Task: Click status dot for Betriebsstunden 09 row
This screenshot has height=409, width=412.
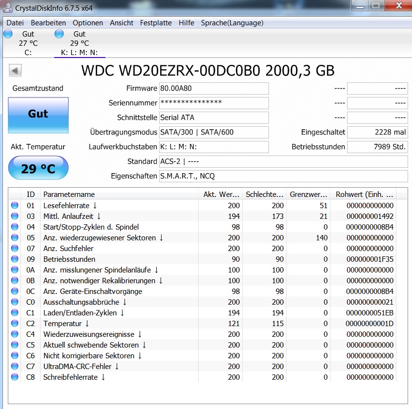Action: (x=15, y=259)
